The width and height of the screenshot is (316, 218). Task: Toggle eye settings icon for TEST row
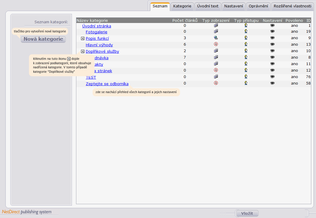pyautogui.click(x=272, y=77)
